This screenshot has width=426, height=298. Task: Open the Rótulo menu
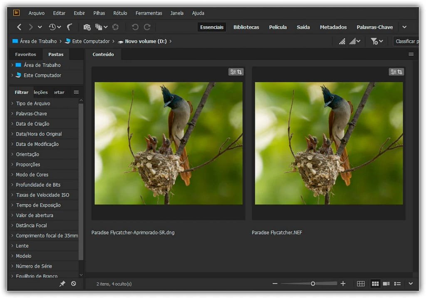(120, 13)
